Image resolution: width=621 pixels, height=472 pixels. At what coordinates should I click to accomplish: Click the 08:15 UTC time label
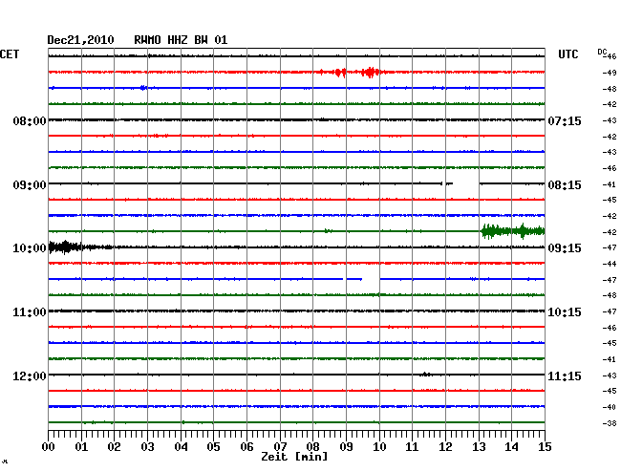565,185
